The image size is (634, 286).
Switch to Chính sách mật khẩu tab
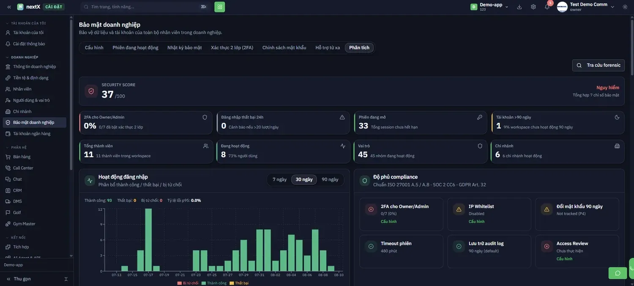coord(284,48)
